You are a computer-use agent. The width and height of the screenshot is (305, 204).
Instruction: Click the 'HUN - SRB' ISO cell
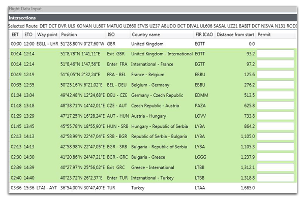(117, 126)
